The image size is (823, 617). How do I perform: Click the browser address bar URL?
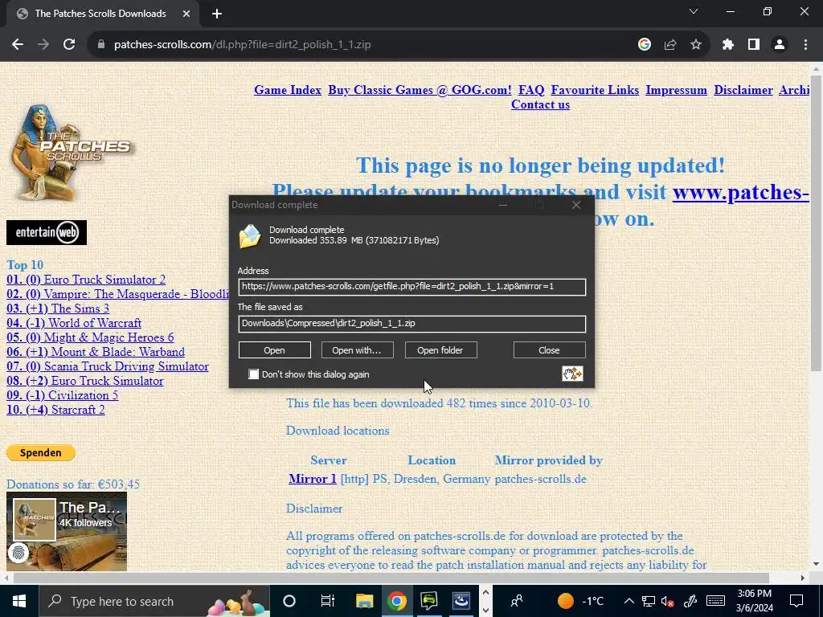pyautogui.click(x=242, y=45)
